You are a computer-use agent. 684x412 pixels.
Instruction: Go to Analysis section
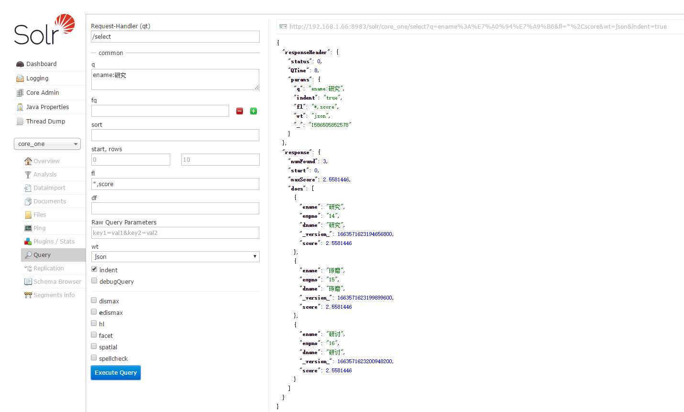click(45, 175)
